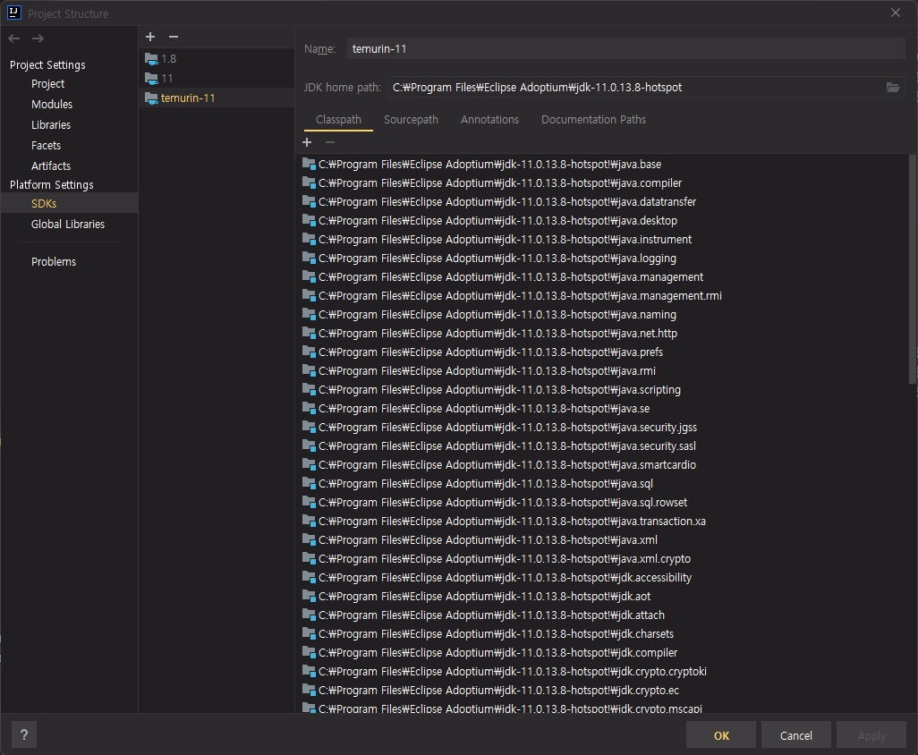Image resolution: width=918 pixels, height=755 pixels.
Task: Click the folder icon of the java.xml entry
Action: [309, 539]
